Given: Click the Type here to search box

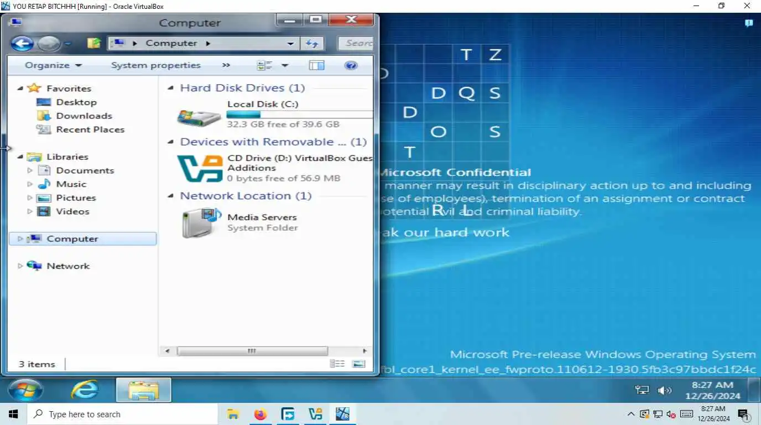Looking at the screenshot, I should pos(122,414).
